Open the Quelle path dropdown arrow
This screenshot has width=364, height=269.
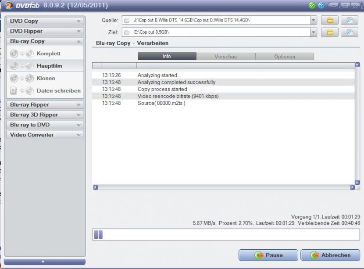point(314,20)
